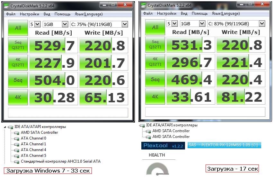Run 4K test in right window
Viewport: 274px width, 179px height.
tap(155, 97)
